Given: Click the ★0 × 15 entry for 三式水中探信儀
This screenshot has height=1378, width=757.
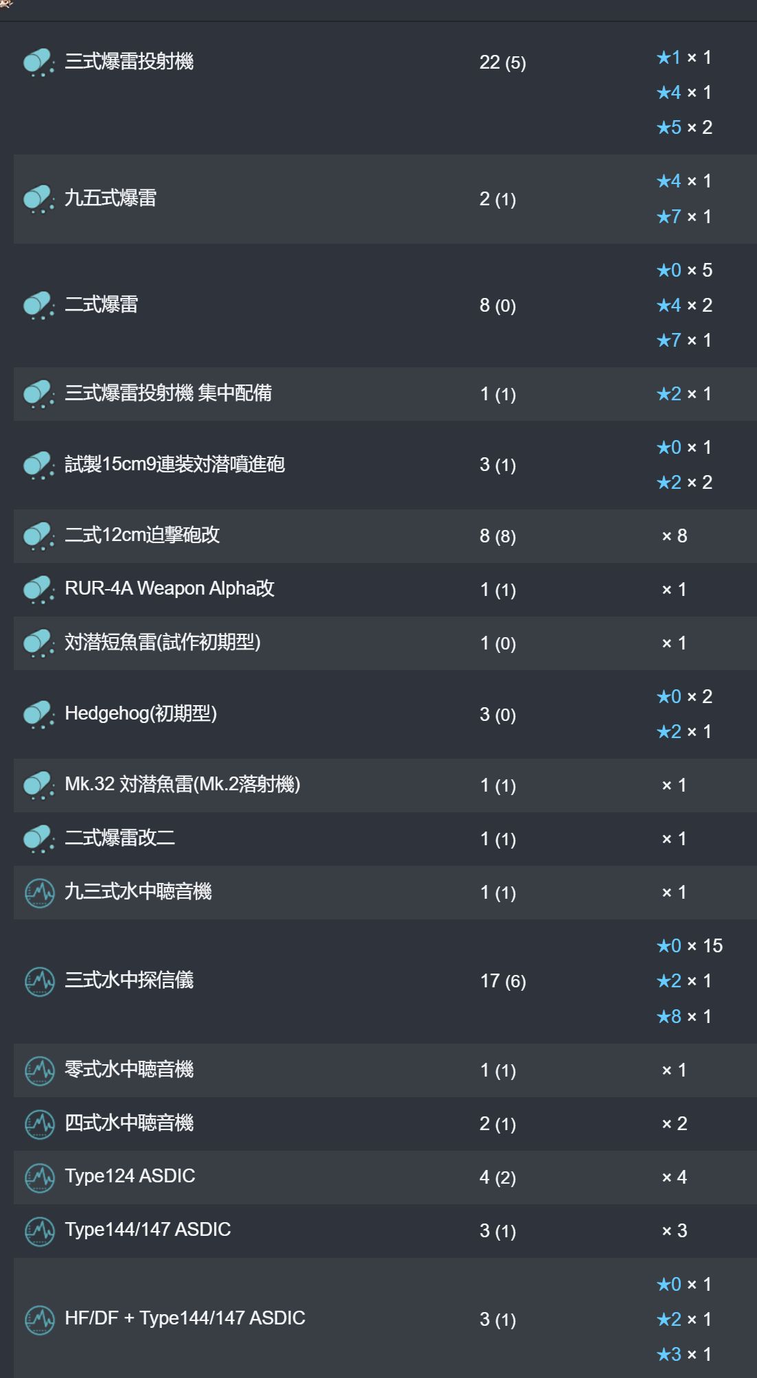Looking at the screenshot, I should tap(690, 946).
